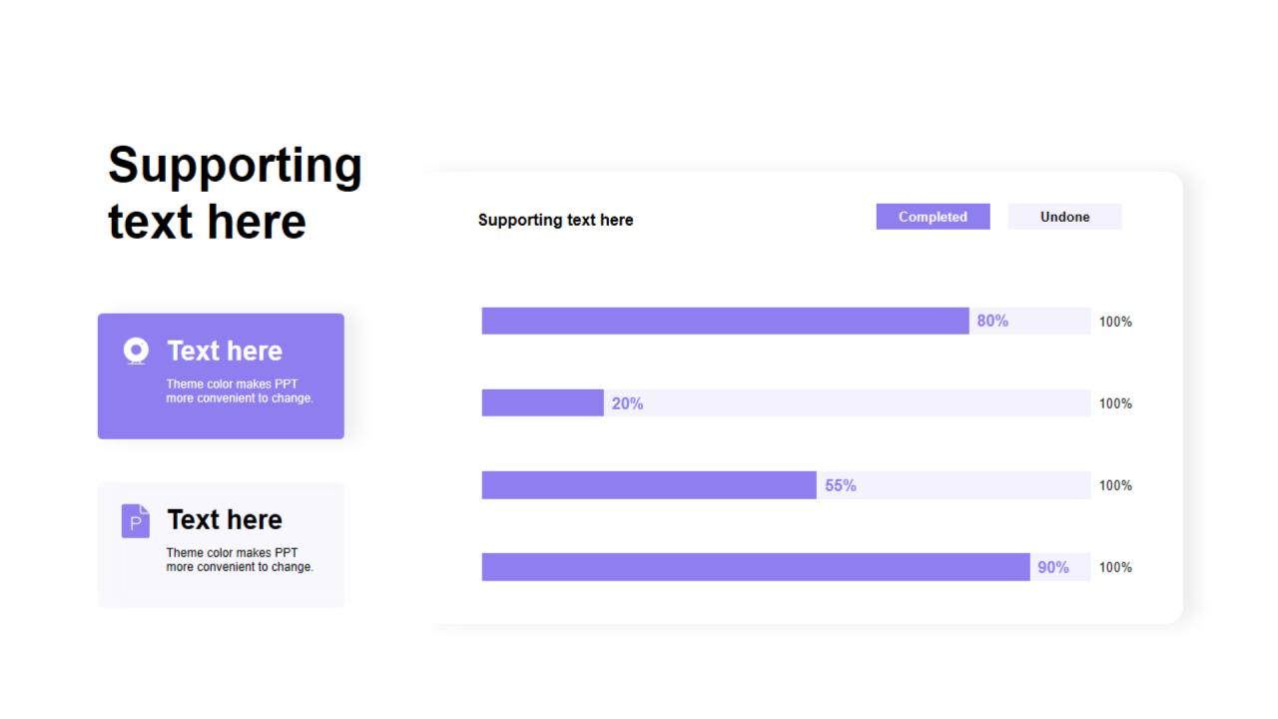1278x719 pixels.
Task: Click the 80% label on first bar
Action: tap(992, 321)
